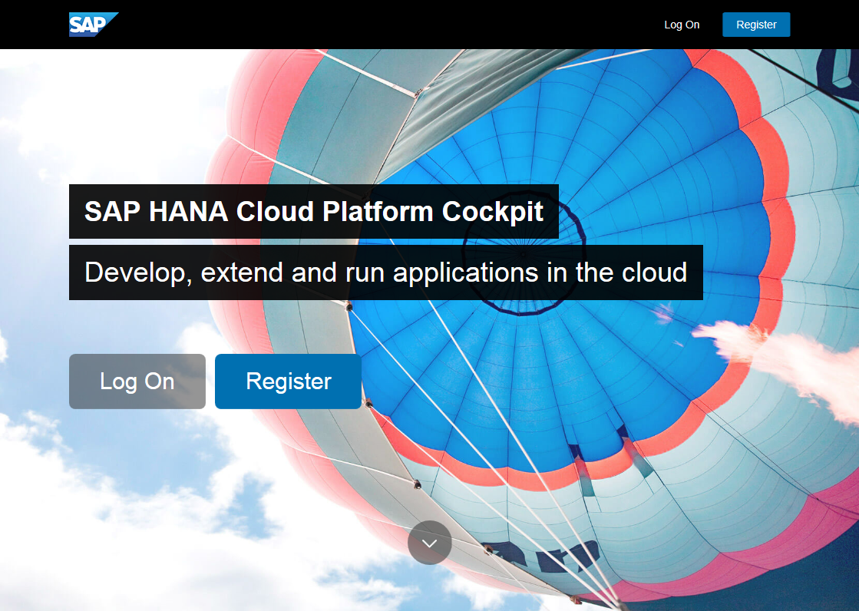Click the word 'HANA' in the title banner

(x=189, y=211)
